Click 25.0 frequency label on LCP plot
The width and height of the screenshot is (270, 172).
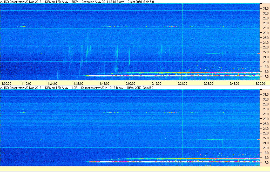tap(266, 124)
